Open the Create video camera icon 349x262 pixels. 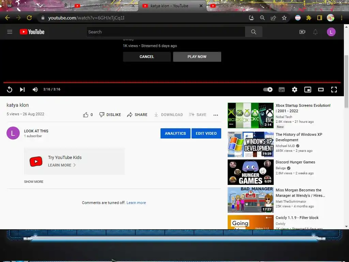pyautogui.click(x=302, y=32)
